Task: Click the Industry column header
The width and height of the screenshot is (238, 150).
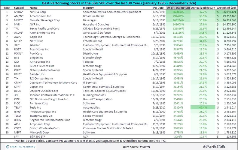Action: click(x=88, y=8)
